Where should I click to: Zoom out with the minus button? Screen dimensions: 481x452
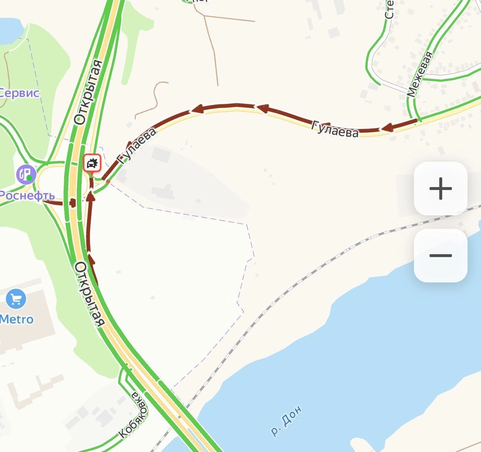point(440,256)
